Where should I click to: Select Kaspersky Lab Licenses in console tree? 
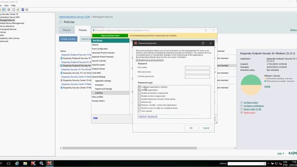(10, 38)
